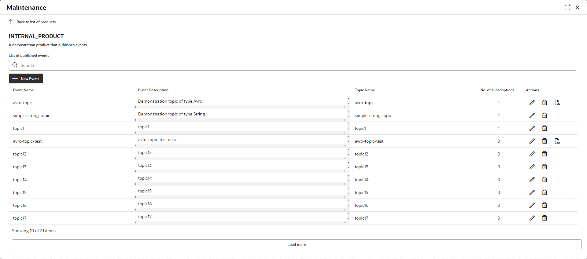Load more events

pyautogui.click(x=297, y=244)
